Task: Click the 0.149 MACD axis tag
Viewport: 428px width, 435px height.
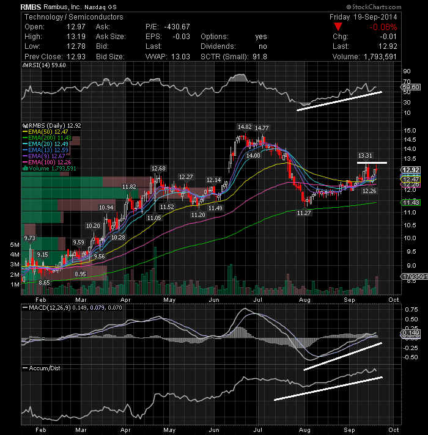Action: (x=411, y=332)
